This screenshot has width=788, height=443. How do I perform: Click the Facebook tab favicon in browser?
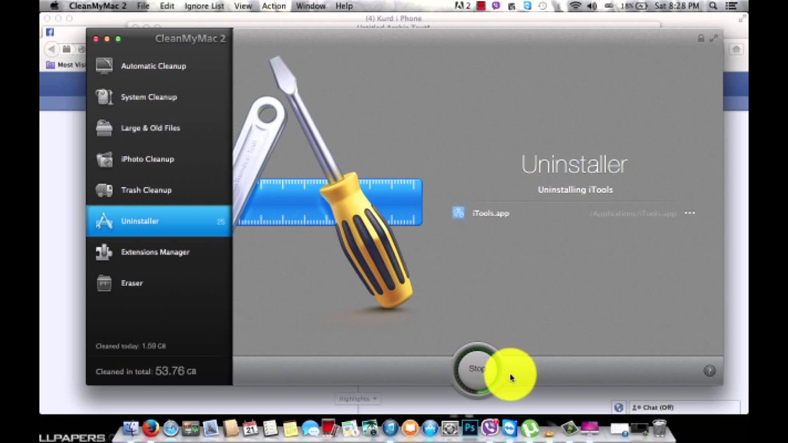click(x=50, y=32)
